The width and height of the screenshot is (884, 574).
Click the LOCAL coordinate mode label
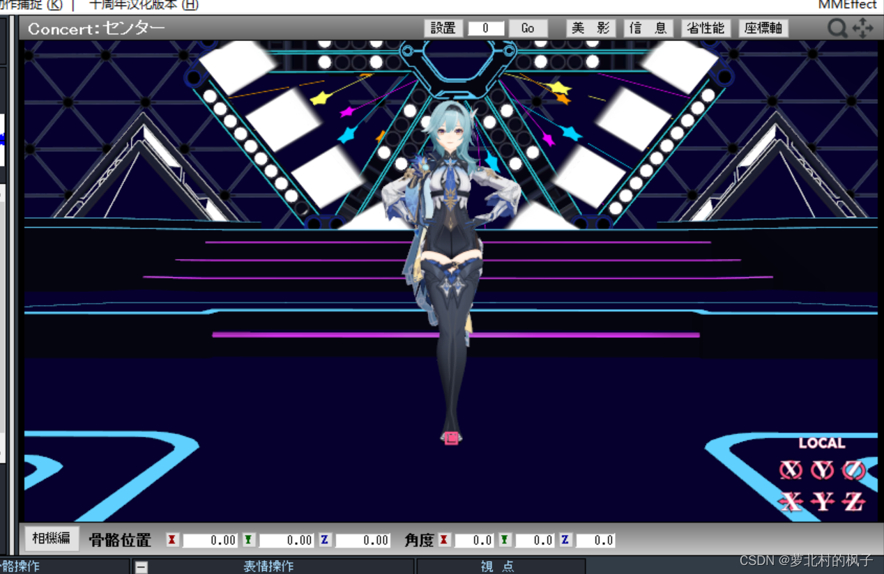pyautogui.click(x=822, y=443)
